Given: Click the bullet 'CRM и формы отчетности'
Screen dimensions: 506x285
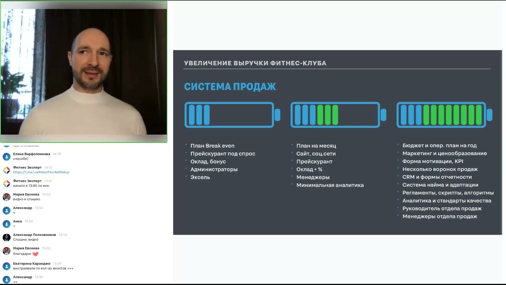Looking at the screenshot, I should point(437,177).
